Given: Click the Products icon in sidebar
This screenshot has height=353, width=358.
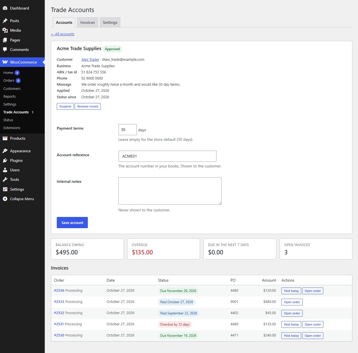Looking at the screenshot, I should [x=5, y=138].
